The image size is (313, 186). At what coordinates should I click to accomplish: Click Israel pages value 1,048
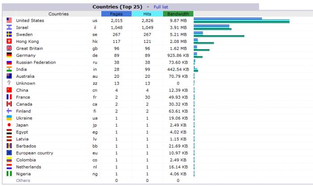coord(117,28)
